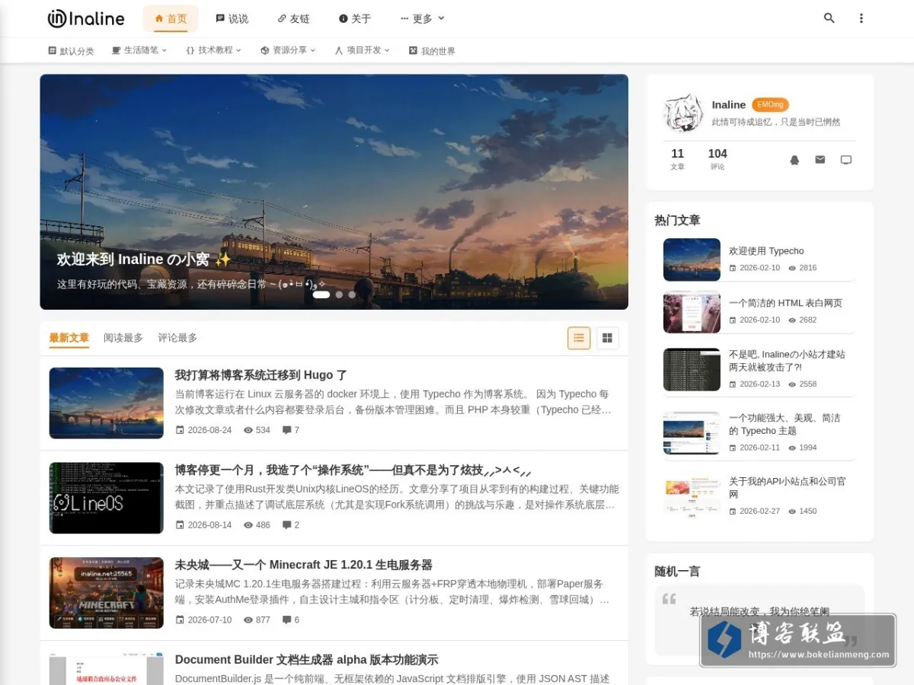Open hot article 一个简洁的 HTML 表白网页
This screenshot has height=685, width=914.
click(785, 303)
